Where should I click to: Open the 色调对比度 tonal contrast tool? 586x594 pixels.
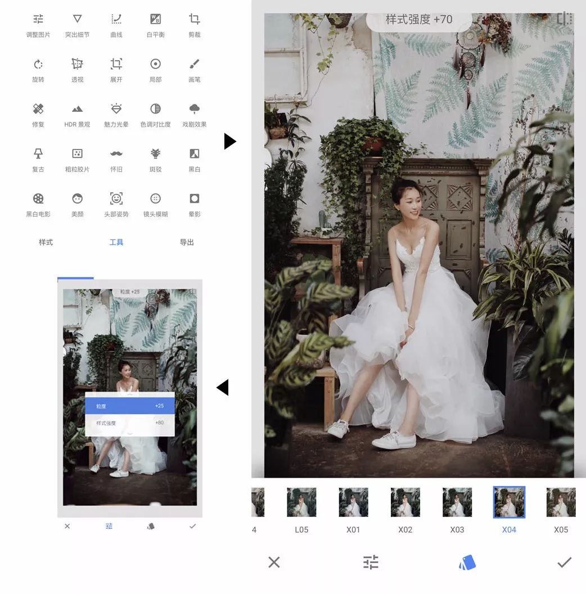155,116
